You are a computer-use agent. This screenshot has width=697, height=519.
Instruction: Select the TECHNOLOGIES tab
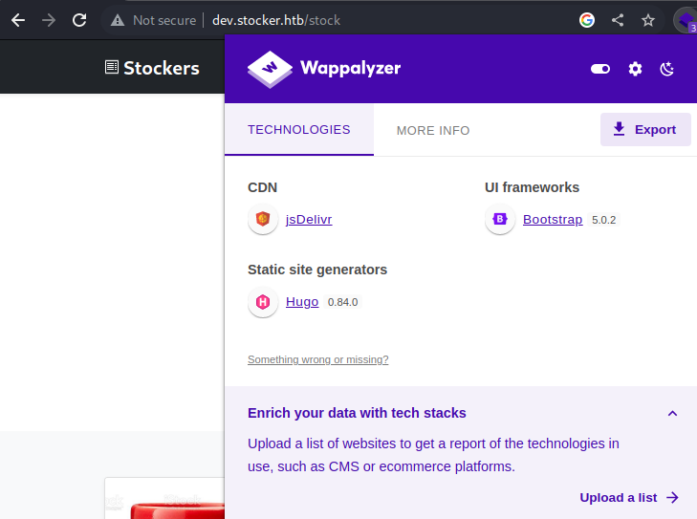[x=299, y=130]
